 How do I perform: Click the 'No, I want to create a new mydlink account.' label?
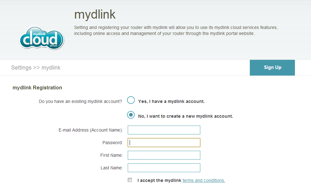point(185,116)
